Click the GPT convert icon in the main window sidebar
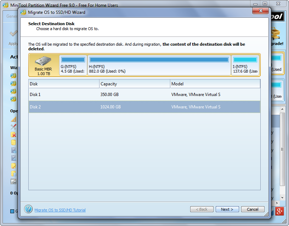This screenshot has width=289, height=226. [13, 182]
